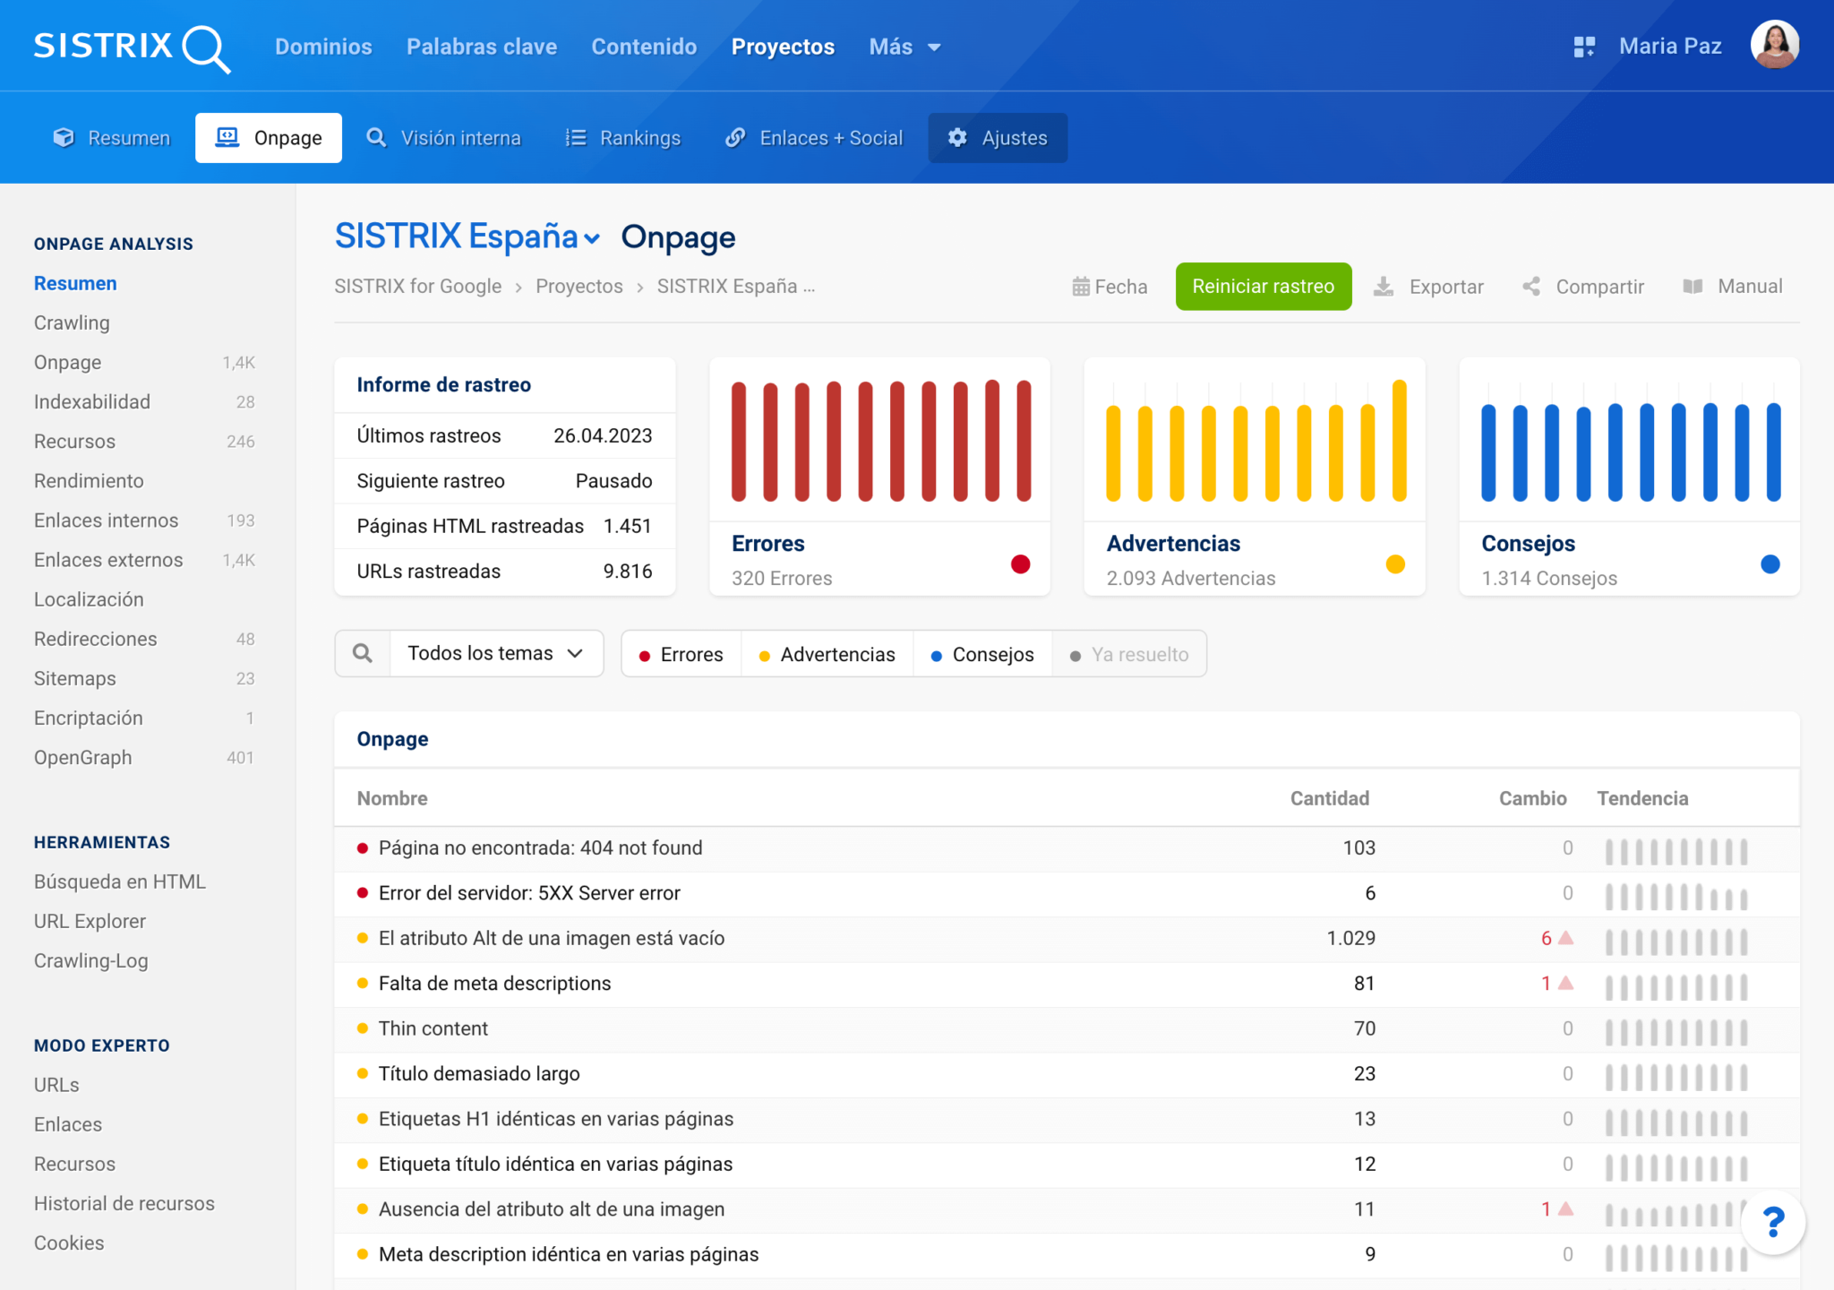Viewport: 1834px width, 1290px height.
Task: Open the Thin content row
Action: click(1067, 1028)
